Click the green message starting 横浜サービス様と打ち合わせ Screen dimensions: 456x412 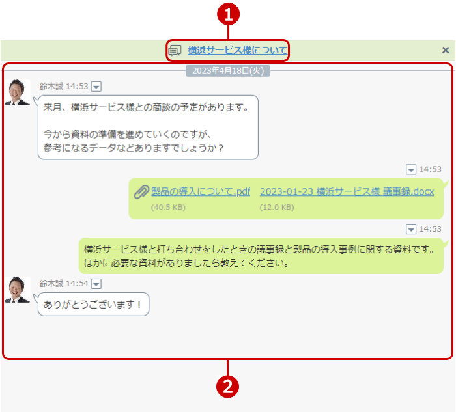261,256
